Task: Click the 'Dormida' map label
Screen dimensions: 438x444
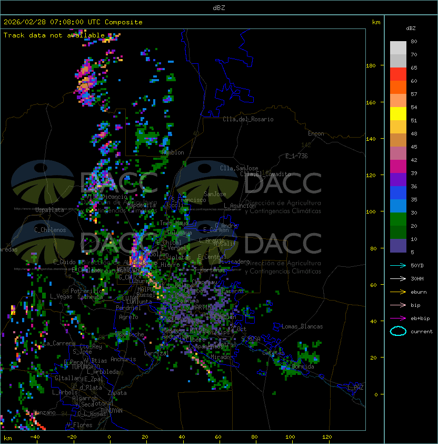Action: point(303,366)
